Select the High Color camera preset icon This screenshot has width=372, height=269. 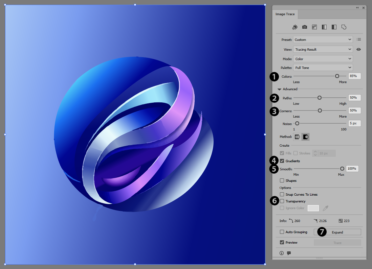click(x=305, y=27)
